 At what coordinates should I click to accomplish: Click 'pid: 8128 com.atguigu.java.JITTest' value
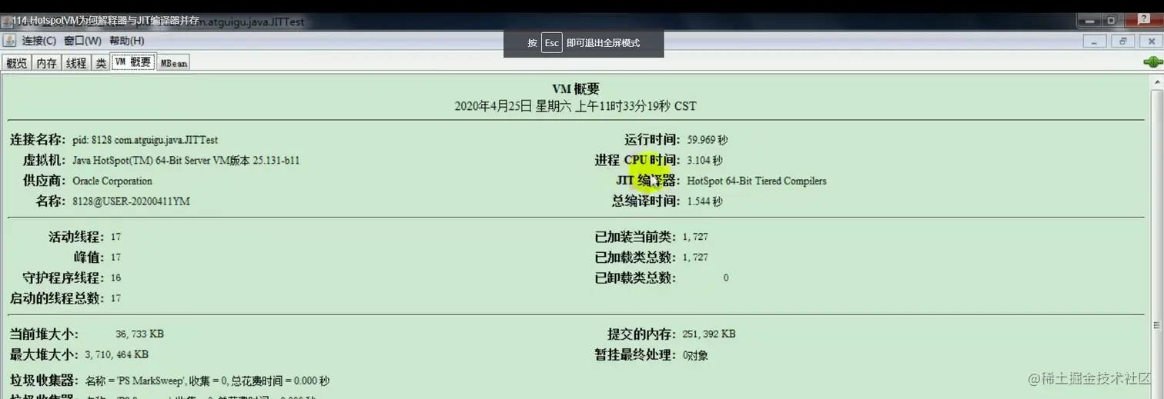[145, 140]
